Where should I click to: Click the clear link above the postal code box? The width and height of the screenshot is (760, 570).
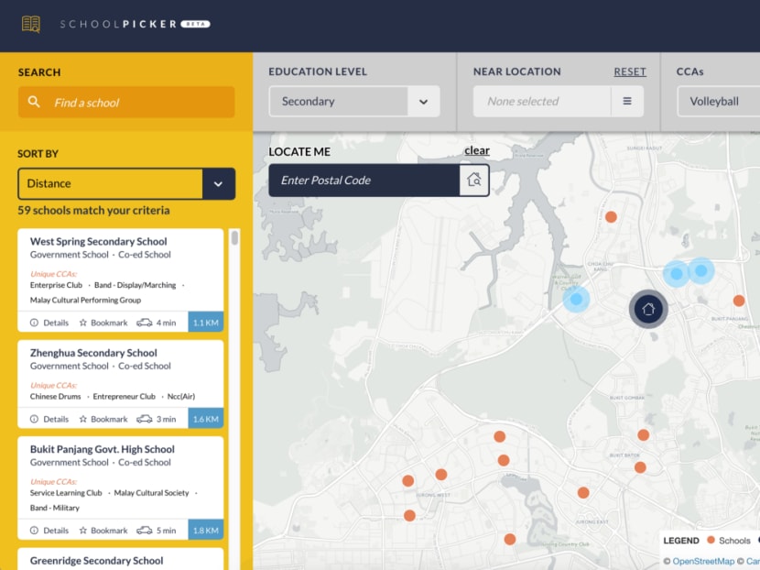click(477, 150)
